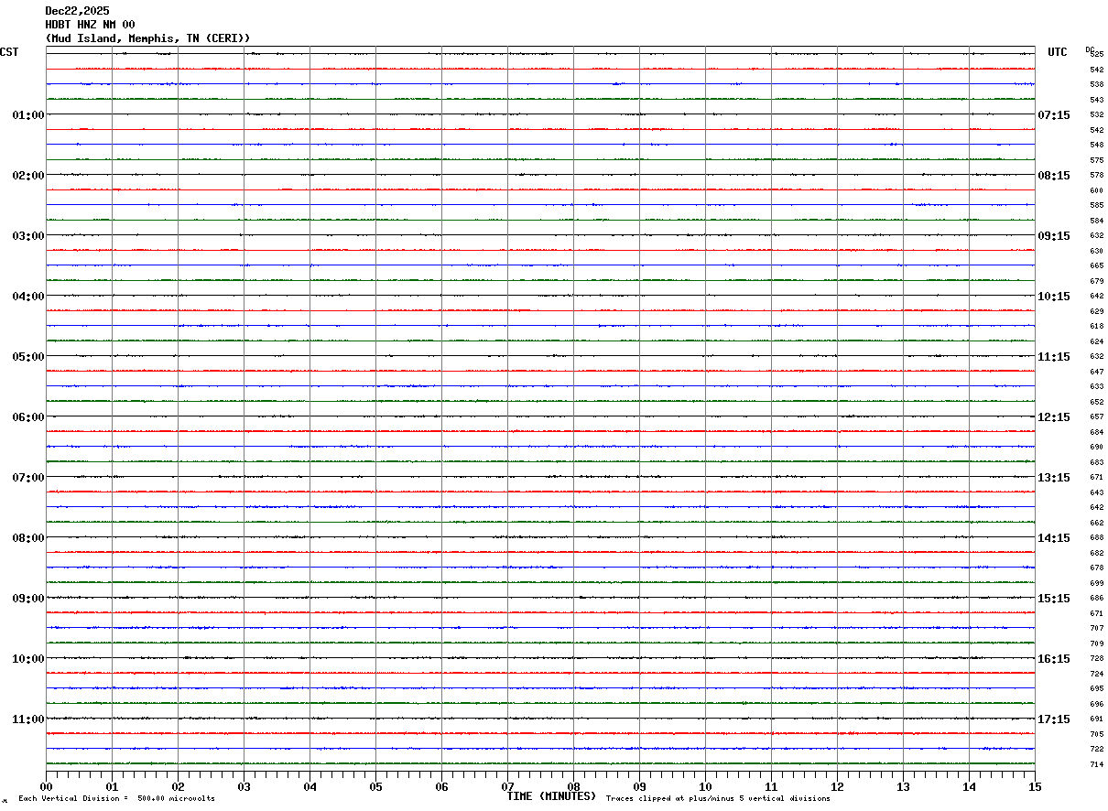
Task: Click the 12:15 UTC time label
Action: pyautogui.click(x=1054, y=417)
